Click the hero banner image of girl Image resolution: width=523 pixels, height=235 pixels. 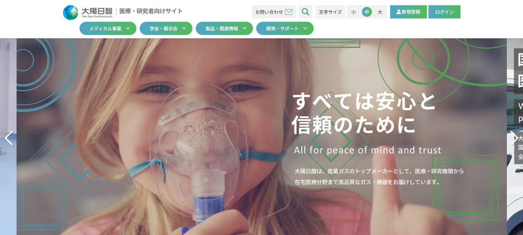tap(262, 137)
